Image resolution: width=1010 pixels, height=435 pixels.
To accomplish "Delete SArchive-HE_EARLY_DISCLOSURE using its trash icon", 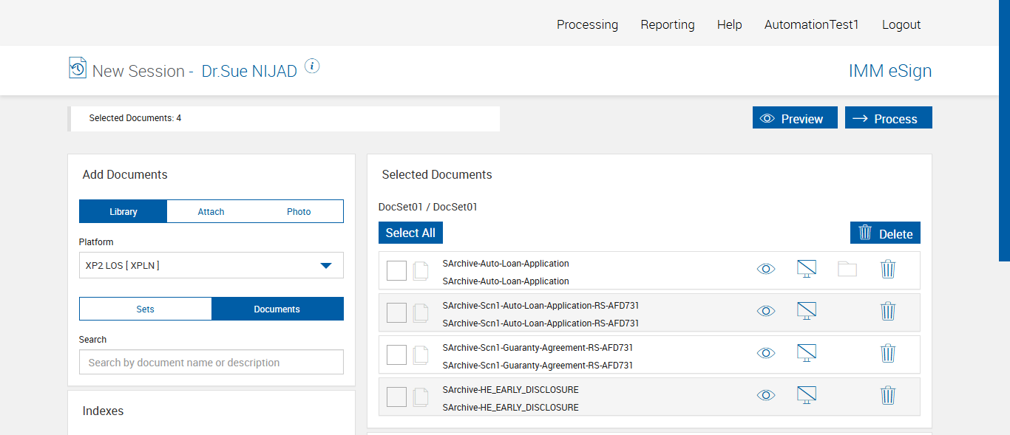I will (888, 396).
